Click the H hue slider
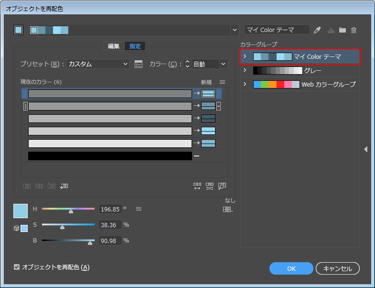Viewport: 375px width, 288px height. click(x=68, y=209)
